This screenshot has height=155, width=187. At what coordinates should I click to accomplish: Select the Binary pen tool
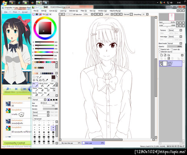pyautogui.click(x=41, y=94)
